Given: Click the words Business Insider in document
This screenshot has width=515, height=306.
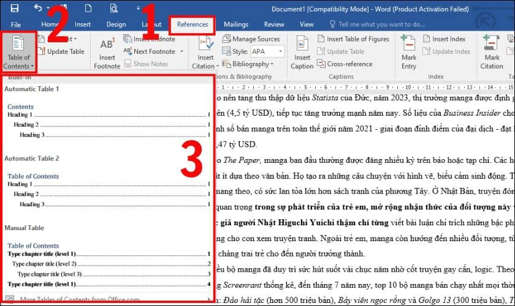Looking at the screenshot, I should (471, 113).
